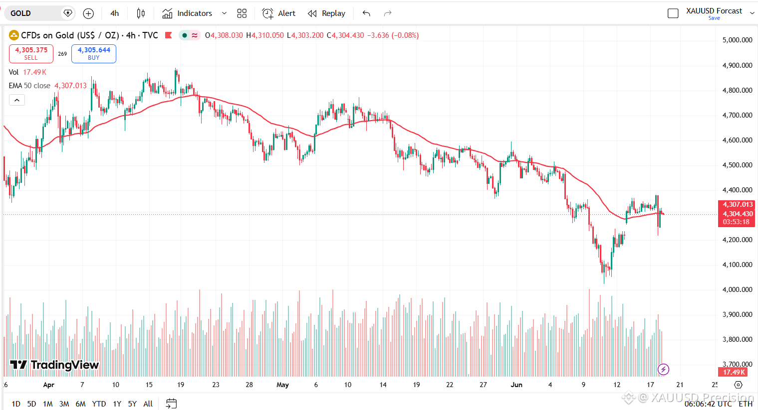Open the timezone menu at 06:06:42 UTC
The width and height of the screenshot is (758, 410).
[708, 404]
